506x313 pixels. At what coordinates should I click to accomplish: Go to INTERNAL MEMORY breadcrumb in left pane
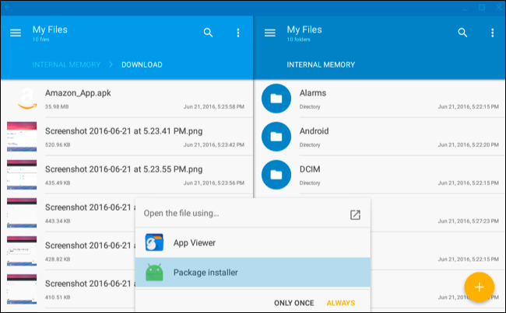66,64
